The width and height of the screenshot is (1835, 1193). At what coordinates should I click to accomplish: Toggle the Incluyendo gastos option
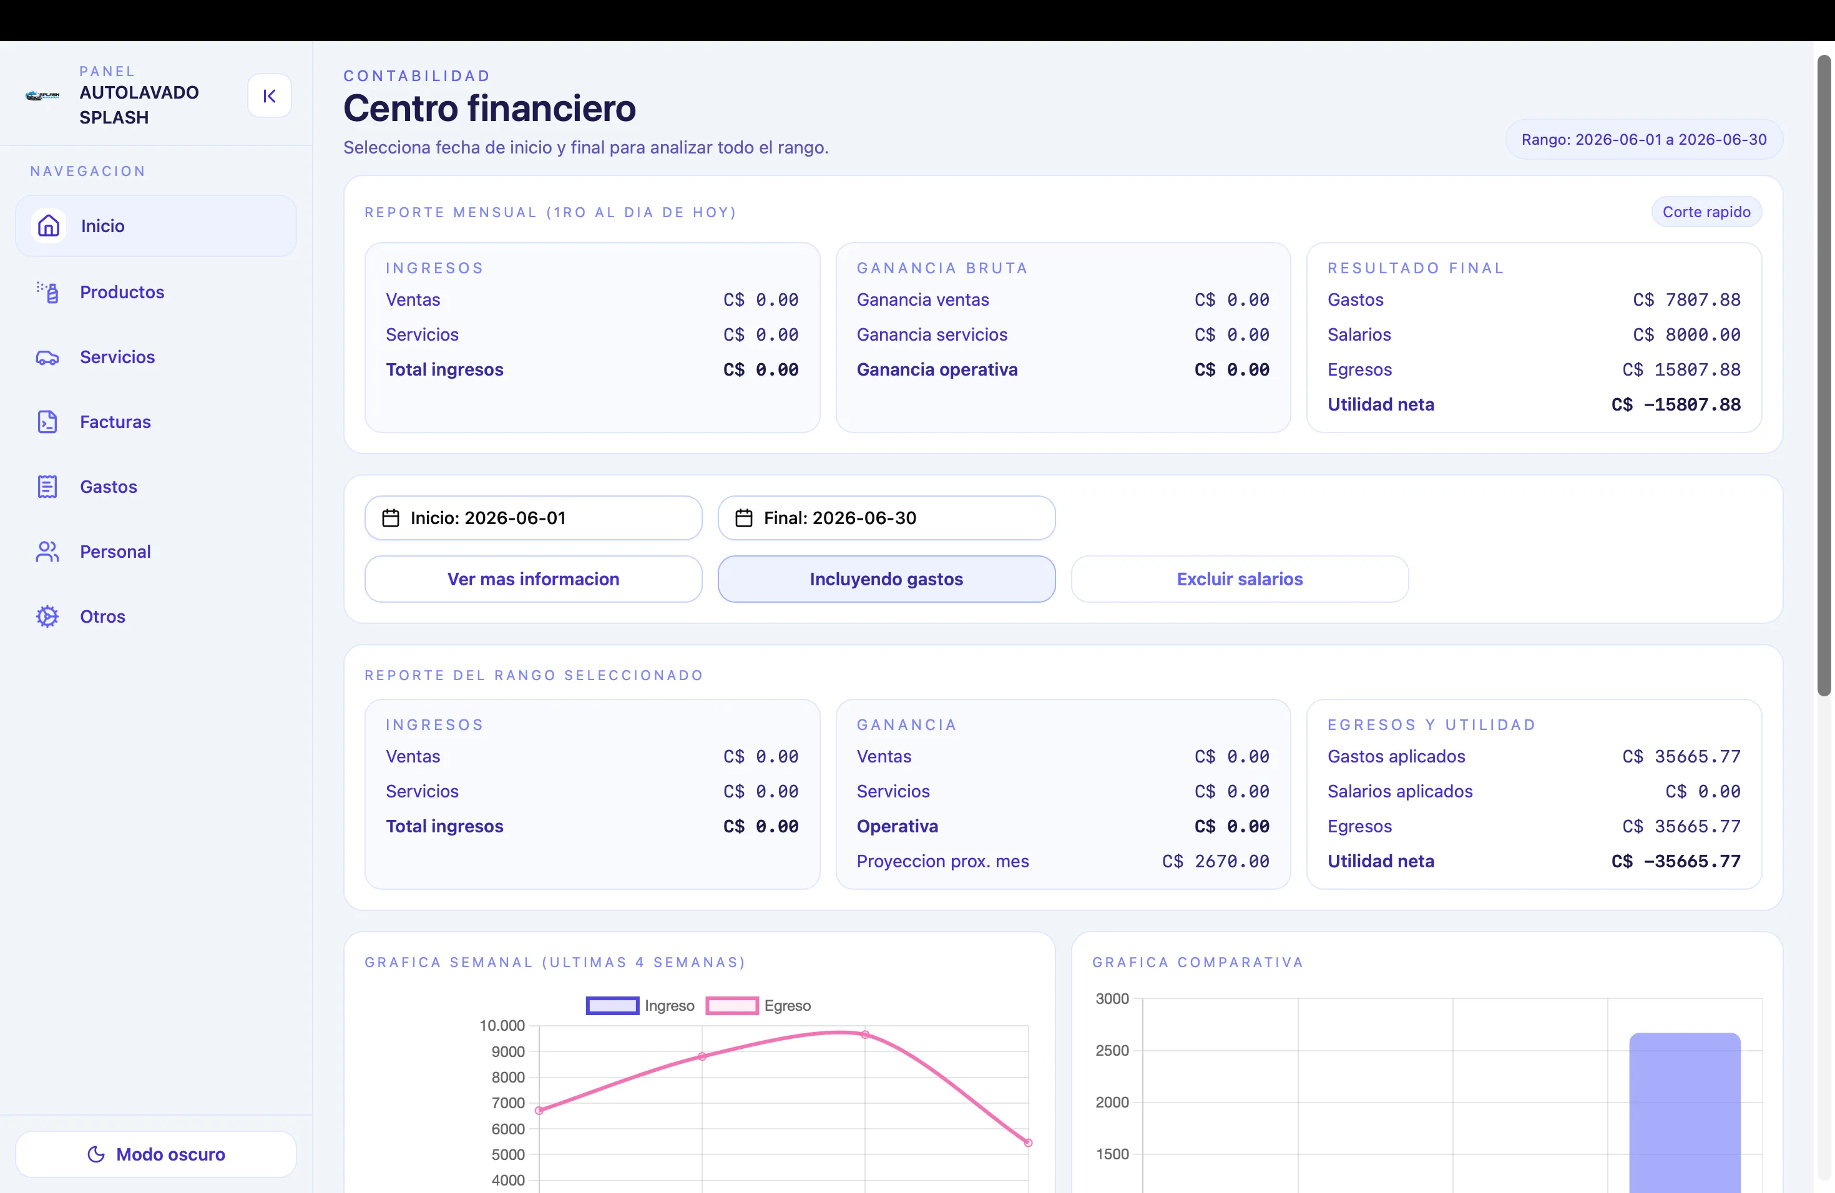pyautogui.click(x=886, y=579)
